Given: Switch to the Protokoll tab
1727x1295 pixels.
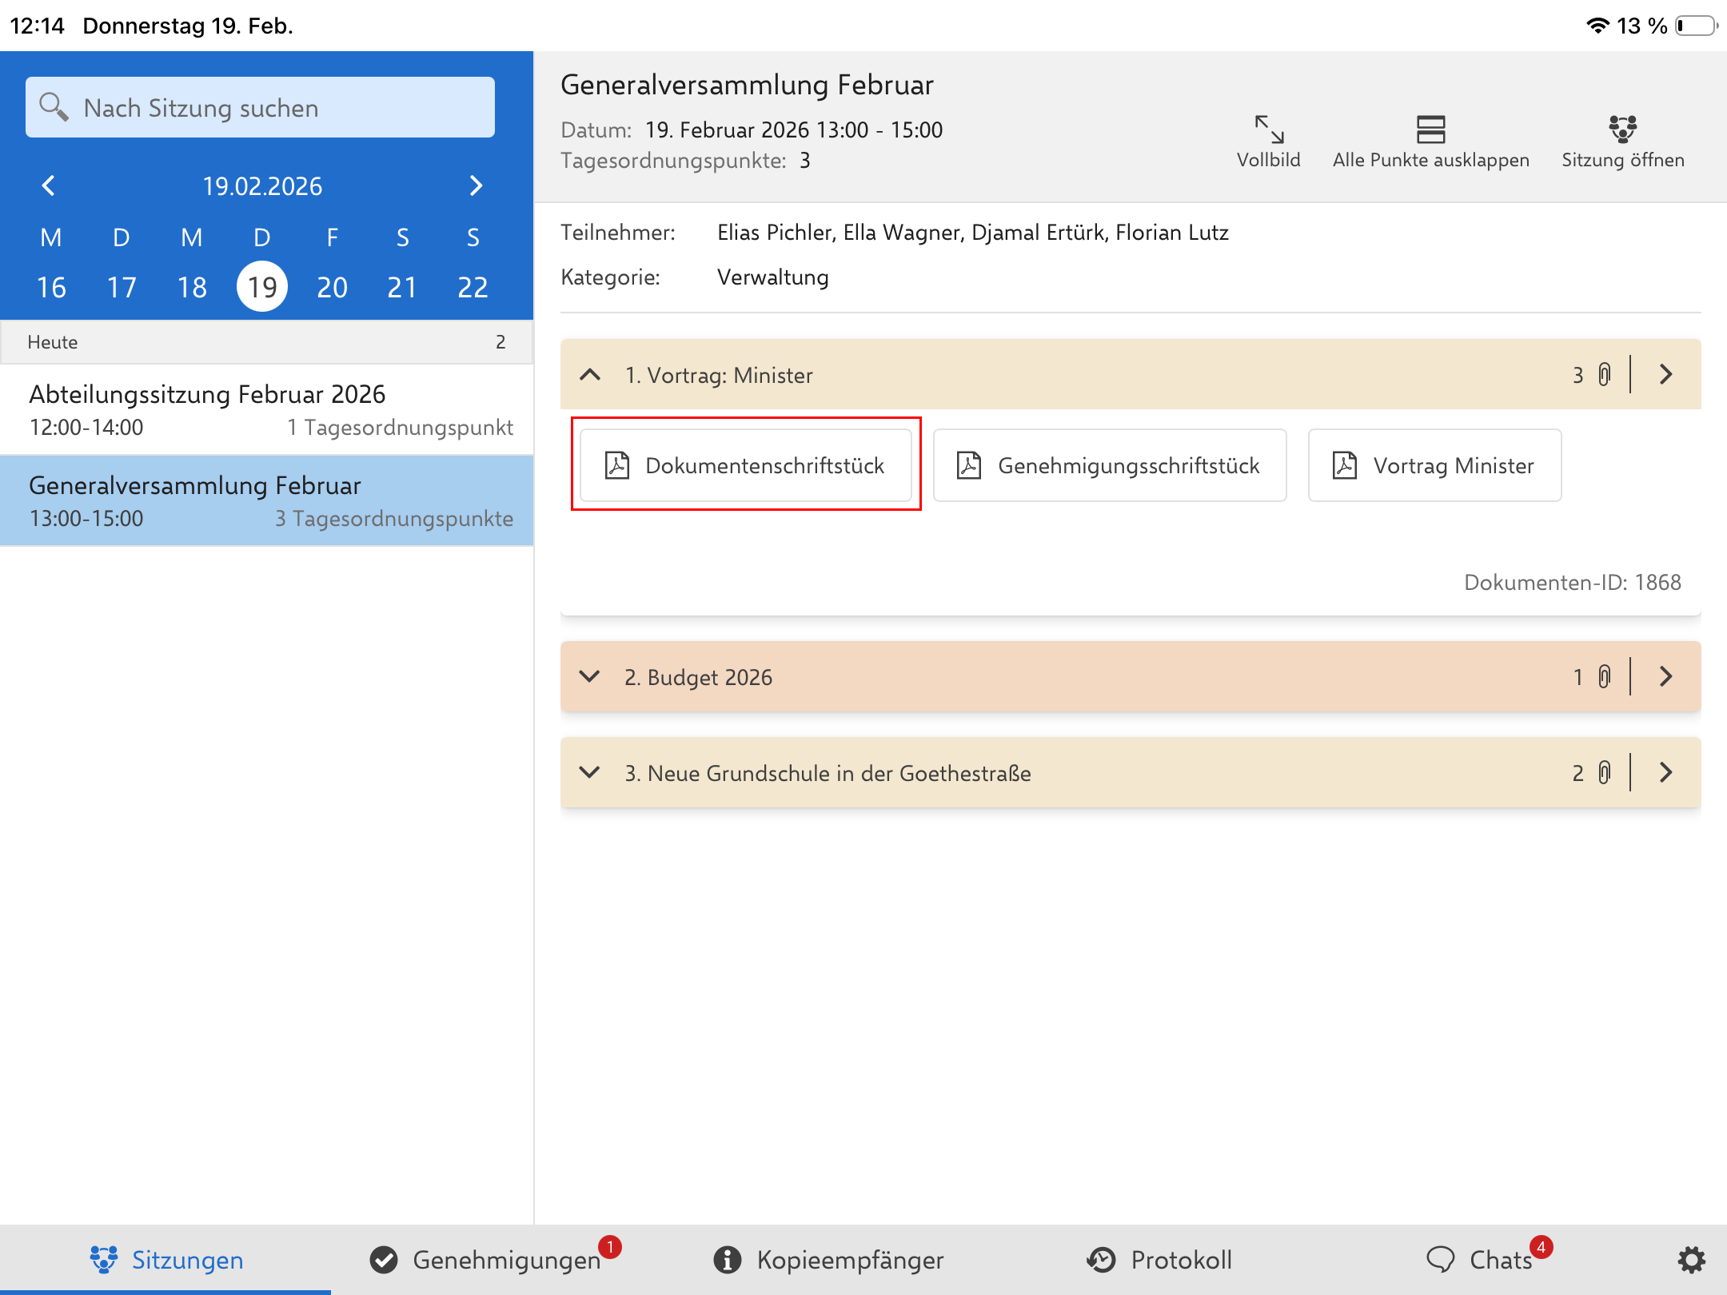Looking at the screenshot, I should coord(1159,1260).
